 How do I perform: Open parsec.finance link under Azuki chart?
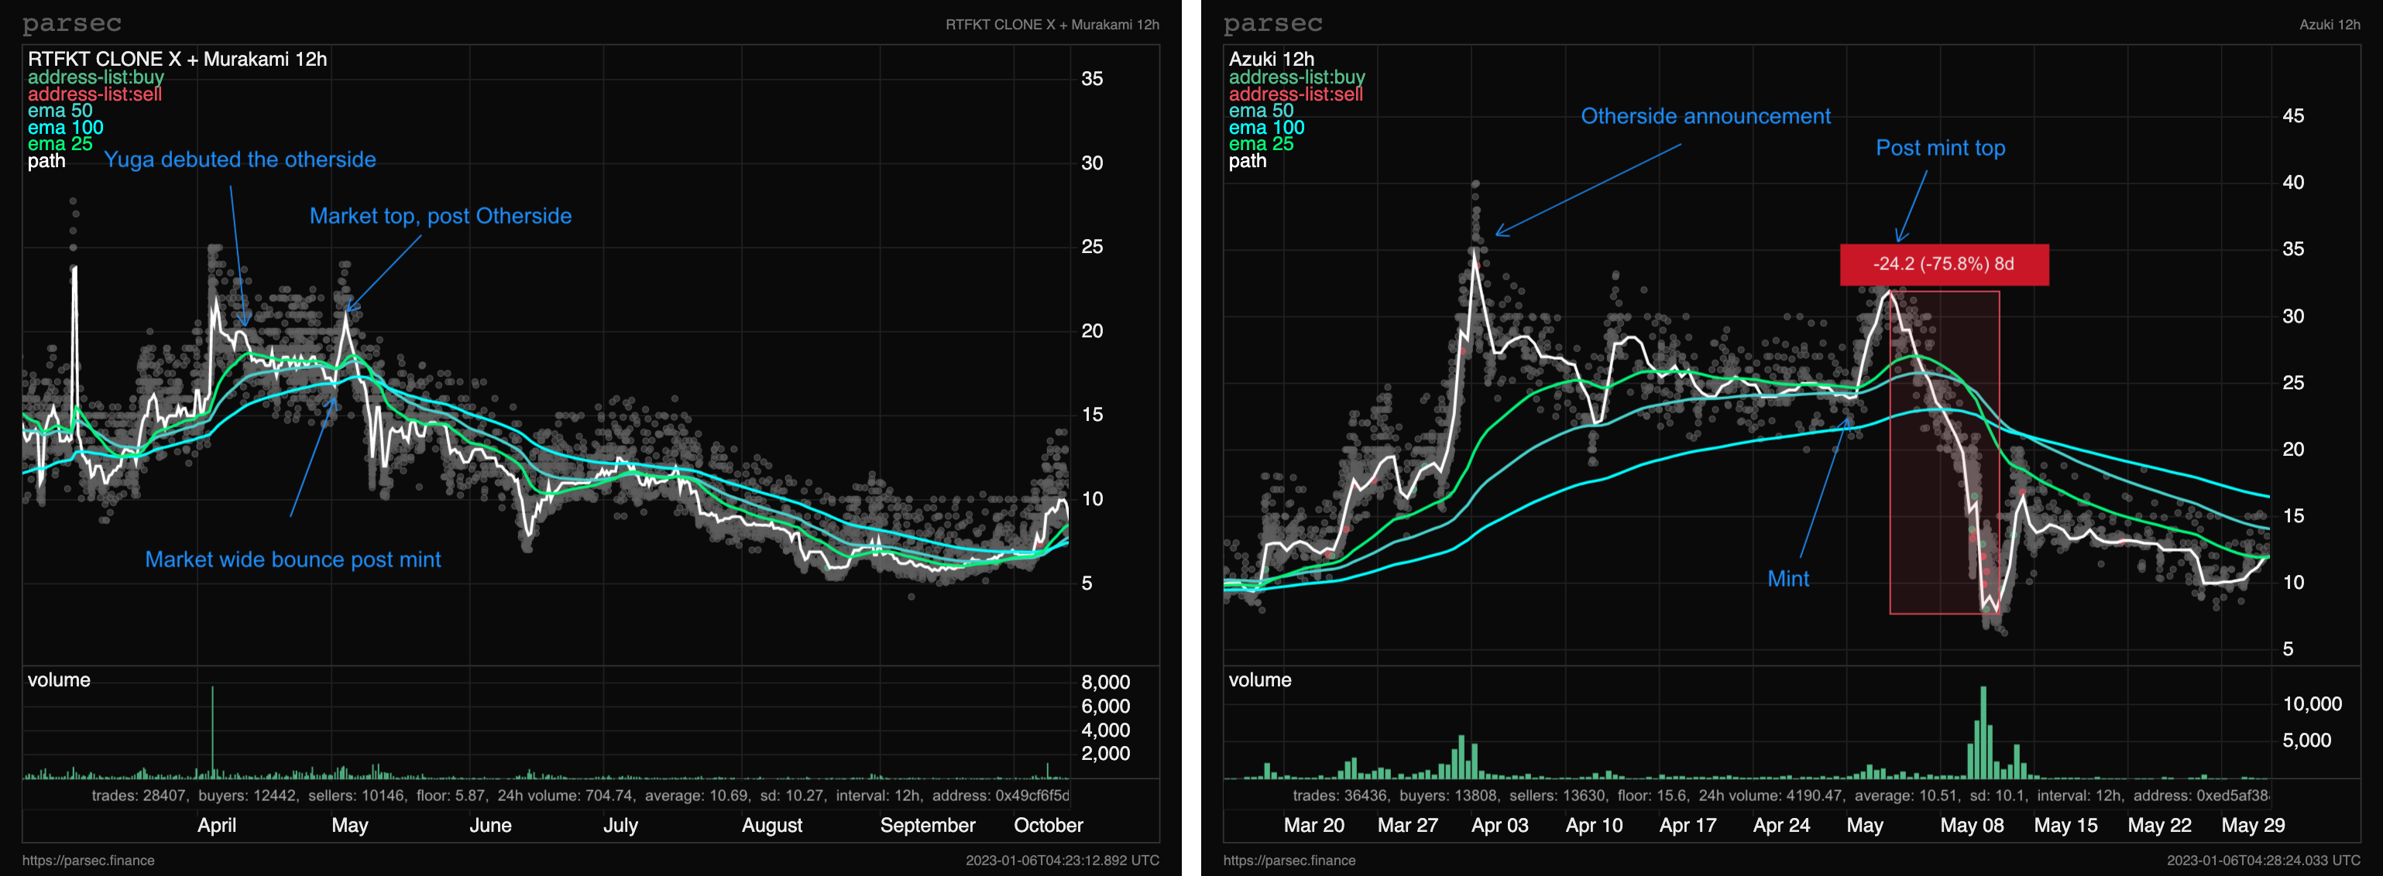1289,861
